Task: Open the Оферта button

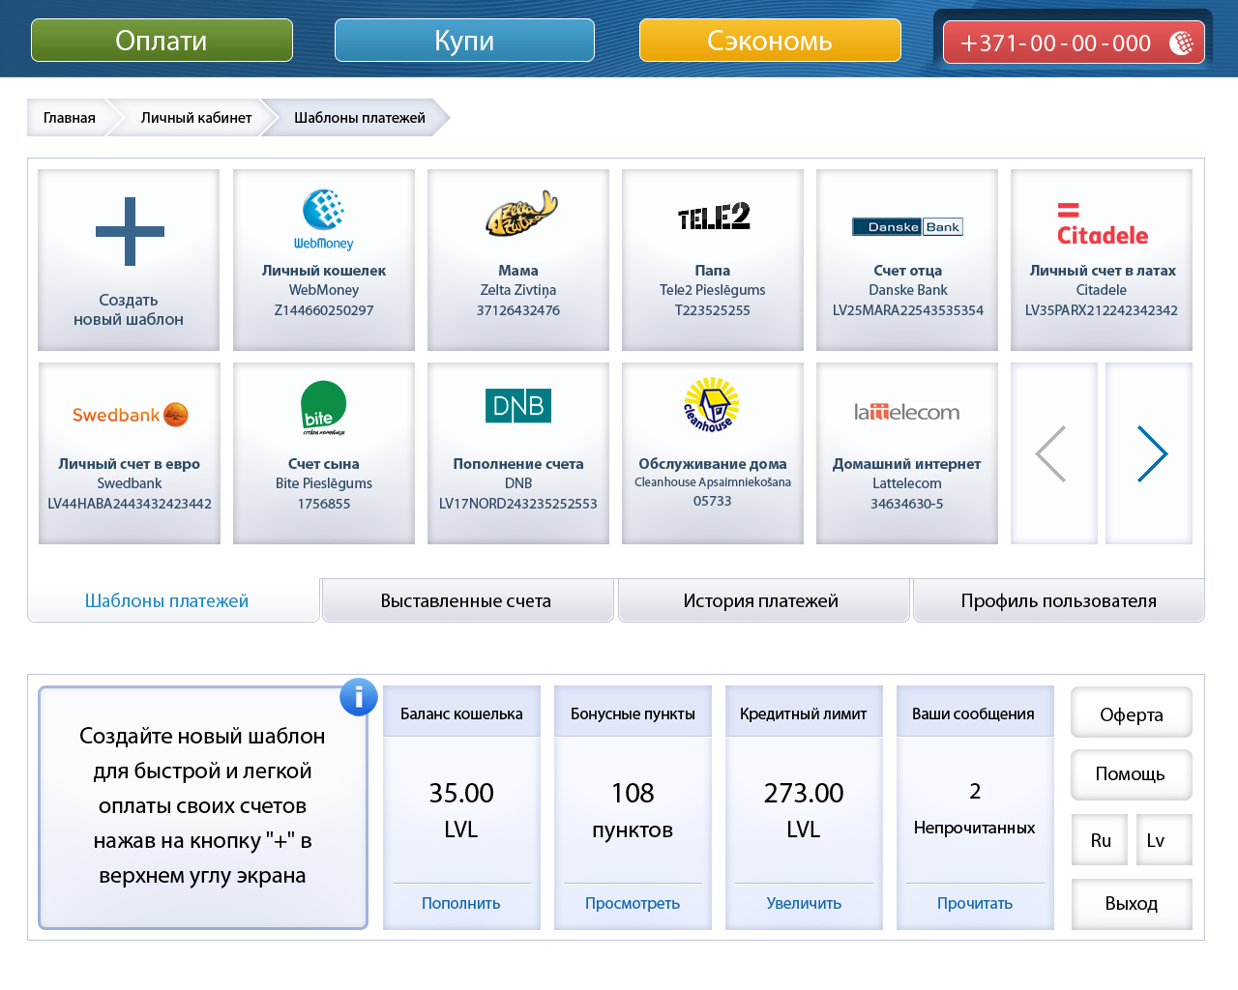Action: point(1132,713)
